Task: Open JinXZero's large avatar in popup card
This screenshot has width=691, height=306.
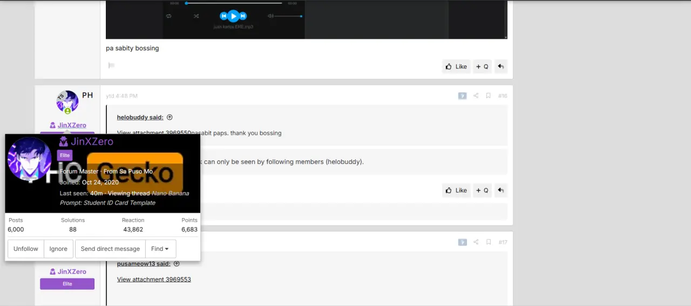Action: click(x=30, y=159)
